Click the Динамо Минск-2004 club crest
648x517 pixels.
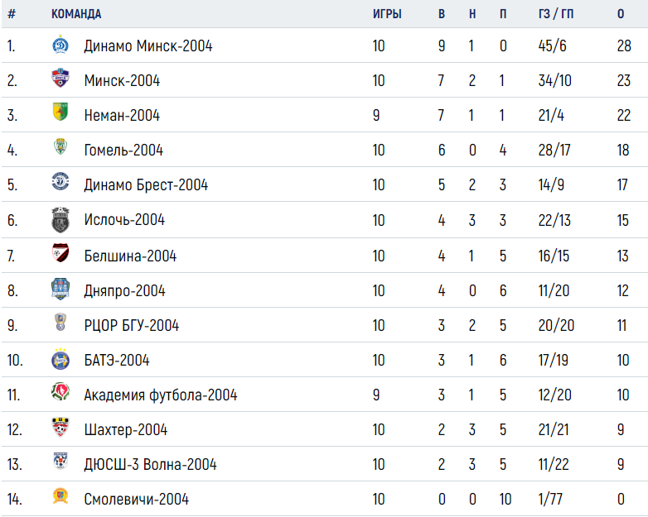click(60, 45)
